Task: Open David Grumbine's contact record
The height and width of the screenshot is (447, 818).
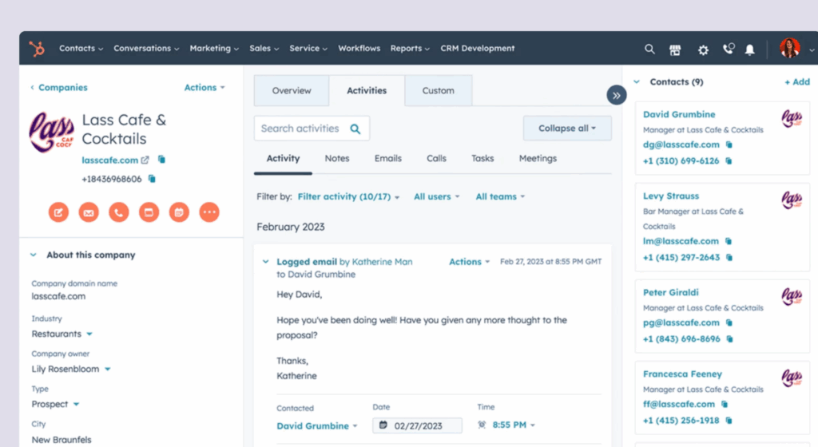Action: 679,114
